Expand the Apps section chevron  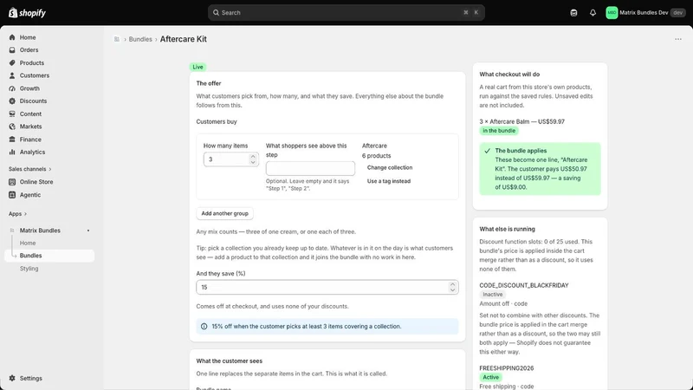[x=25, y=213]
